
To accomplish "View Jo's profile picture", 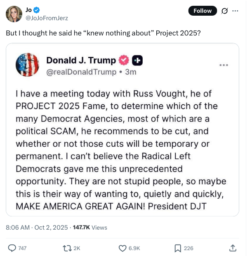I will pyautogui.click(x=14, y=14).
